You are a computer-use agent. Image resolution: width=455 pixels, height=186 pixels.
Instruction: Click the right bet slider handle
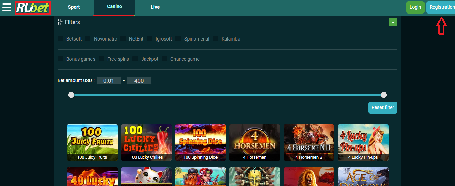click(x=384, y=95)
